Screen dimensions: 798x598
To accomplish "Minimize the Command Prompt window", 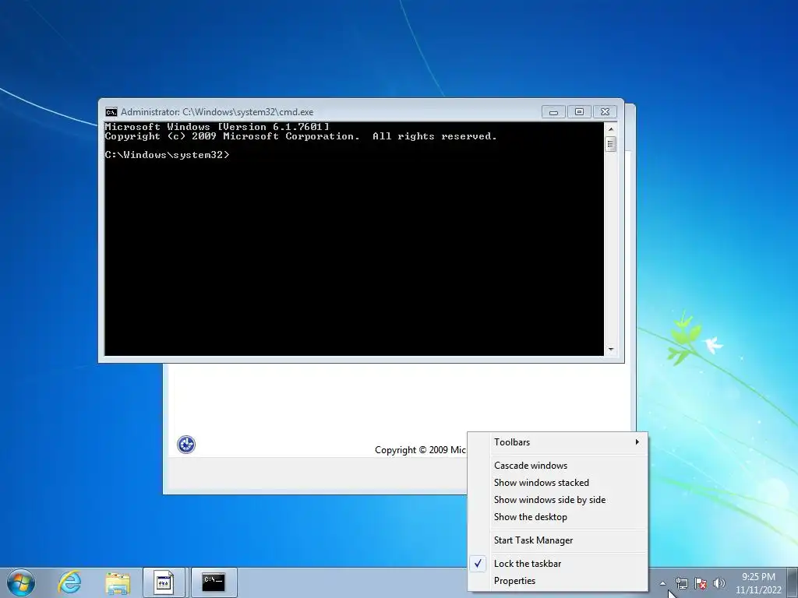I will tap(554, 112).
